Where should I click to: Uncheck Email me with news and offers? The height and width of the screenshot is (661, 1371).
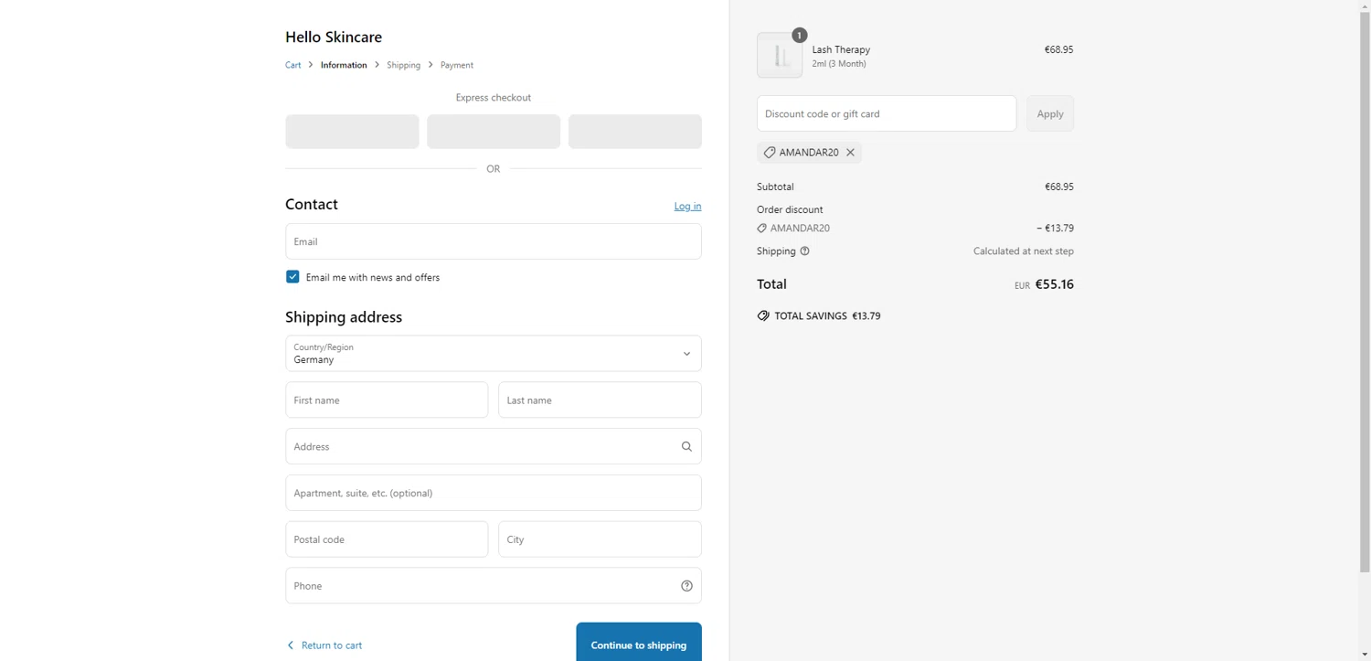pos(292,277)
